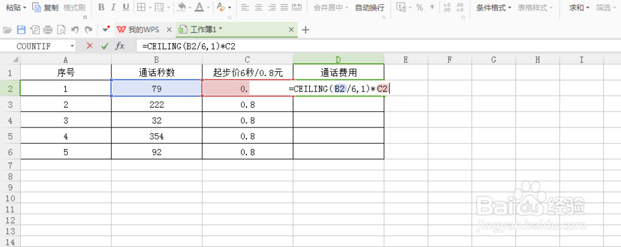
Task: Undo the last action
Action: pyautogui.click(x=75, y=29)
